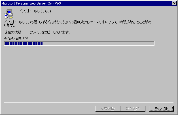
Task: Click the first blue progress block
Action: tap(6, 43)
